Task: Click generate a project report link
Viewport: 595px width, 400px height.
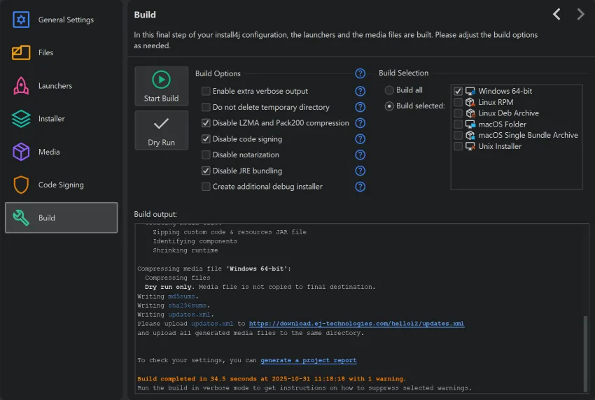Action: 309,360
